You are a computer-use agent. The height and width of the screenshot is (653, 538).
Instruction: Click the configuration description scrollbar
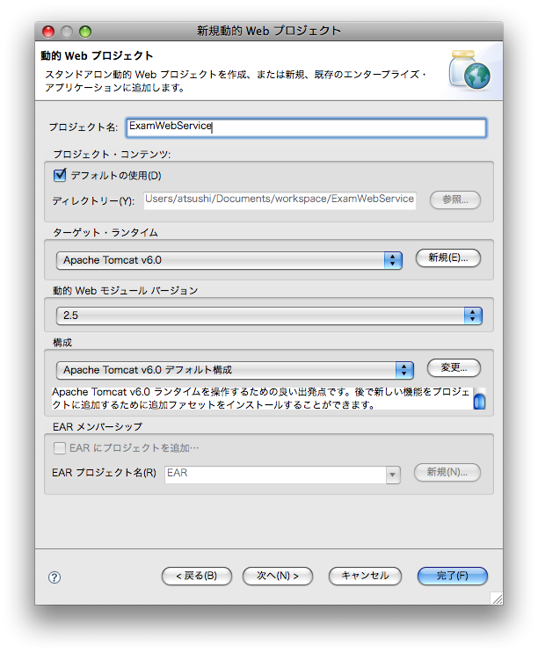click(479, 398)
